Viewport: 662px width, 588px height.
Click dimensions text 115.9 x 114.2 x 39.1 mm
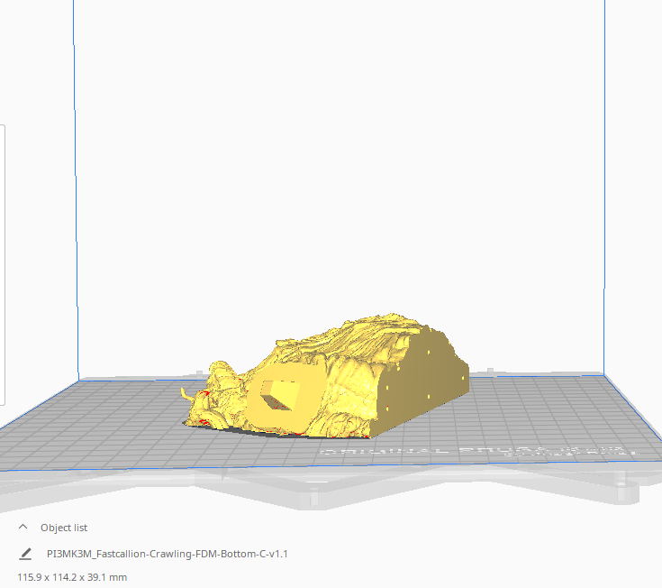pyautogui.click(x=72, y=577)
